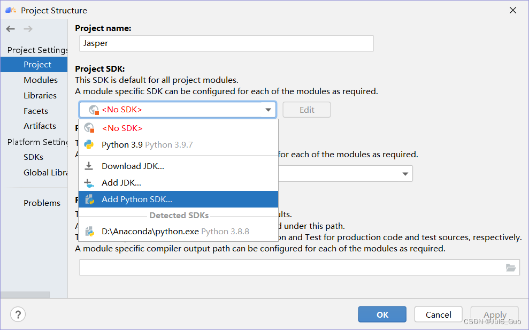Viewport: 529px width, 330px height.
Task: Go forward with the right arrow
Action: click(28, 29)
